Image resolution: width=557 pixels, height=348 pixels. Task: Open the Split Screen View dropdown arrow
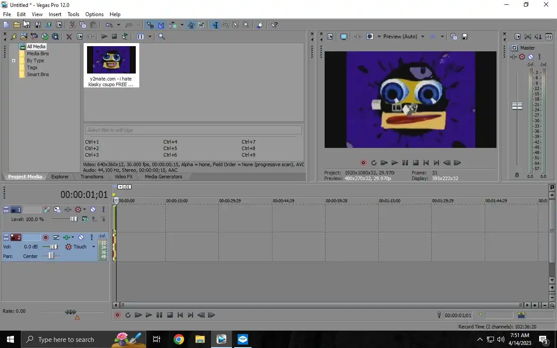tap(379, 37)
